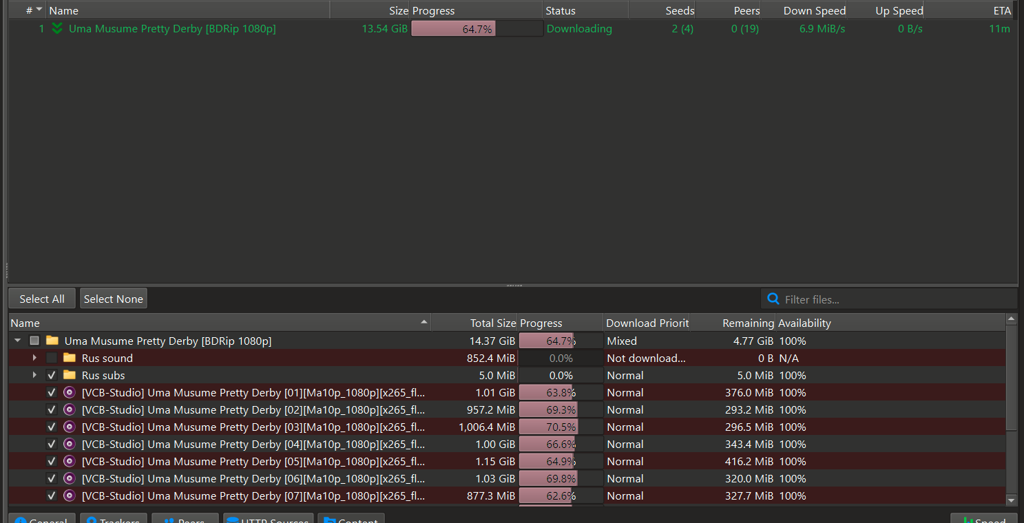Click the file list scrollbar up arrow
1024x523 pixels.
[x=1011, y=319]
